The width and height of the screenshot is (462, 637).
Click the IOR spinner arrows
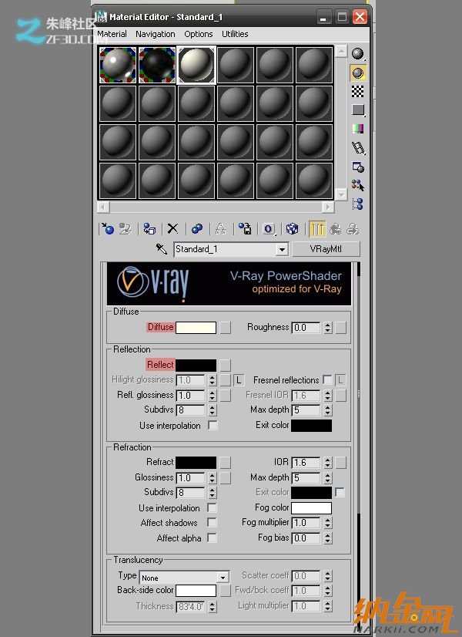(x=328, y=462)
